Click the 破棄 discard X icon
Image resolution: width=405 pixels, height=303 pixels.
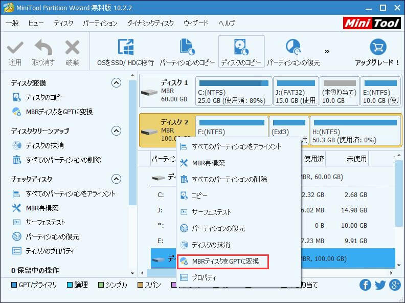pyautogui.click(x=72, y=48)
